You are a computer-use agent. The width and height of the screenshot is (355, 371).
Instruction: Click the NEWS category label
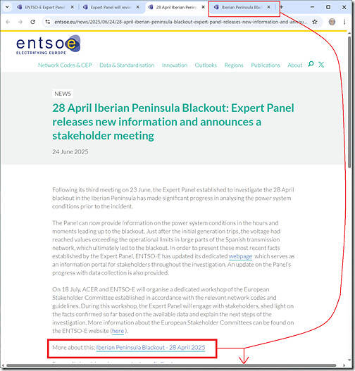tap(63, 94)
